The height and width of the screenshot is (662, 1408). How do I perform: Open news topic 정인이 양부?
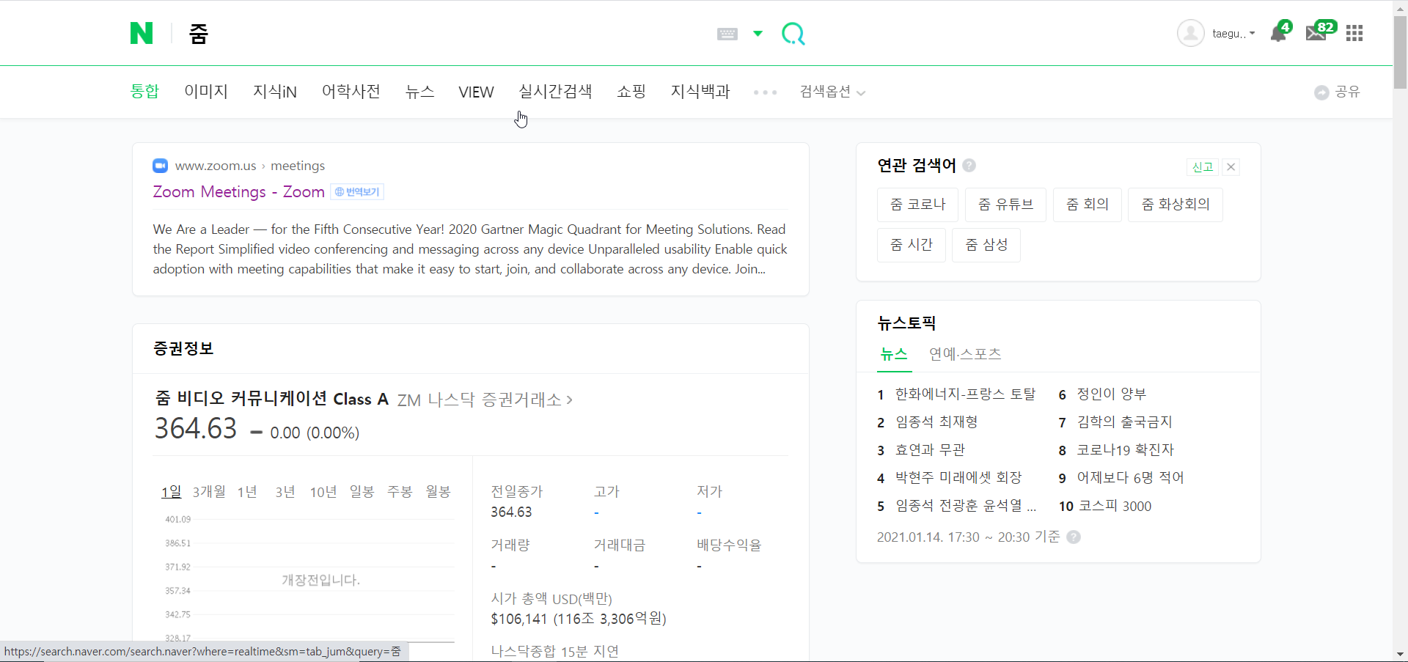[1111, 394]
